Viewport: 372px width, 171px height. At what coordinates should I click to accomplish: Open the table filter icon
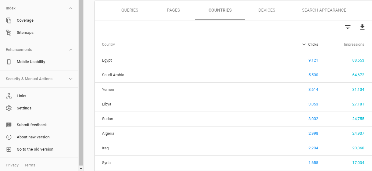[x=348, y=27]
